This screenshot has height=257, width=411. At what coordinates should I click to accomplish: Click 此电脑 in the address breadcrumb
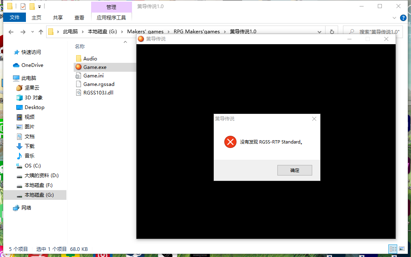click(70, 32)
